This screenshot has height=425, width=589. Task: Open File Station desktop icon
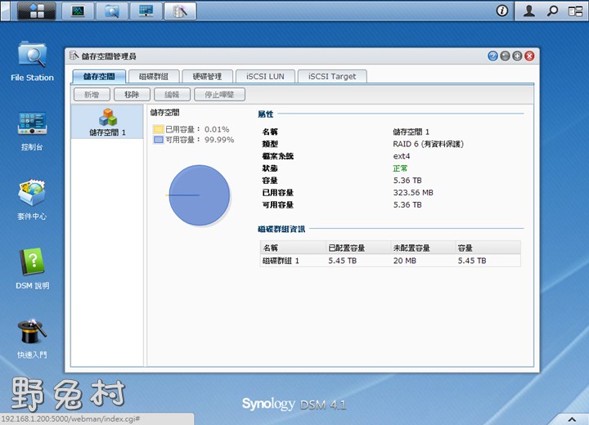click(32, 62)
